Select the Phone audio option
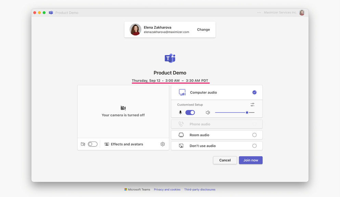340x197 pixels. [217, 124]
